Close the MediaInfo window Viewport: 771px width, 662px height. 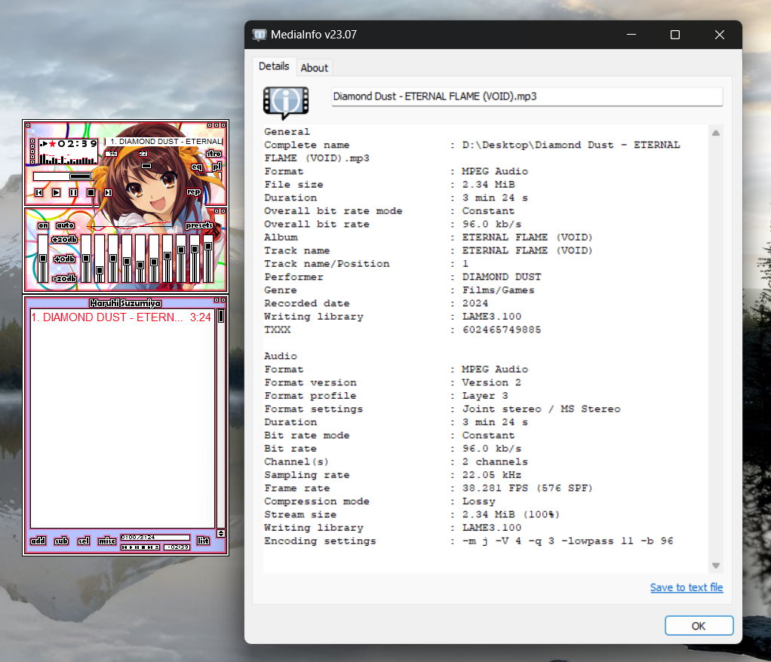(x=720, y=35)
